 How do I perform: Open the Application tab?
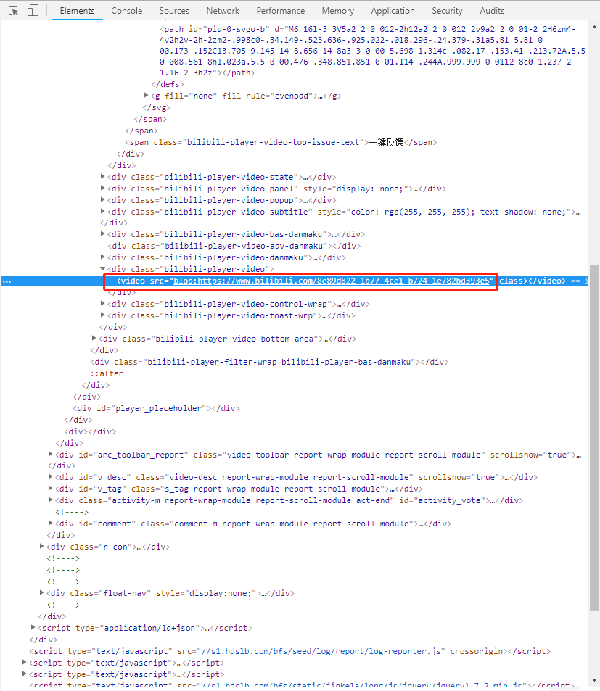tap(393, 11)
